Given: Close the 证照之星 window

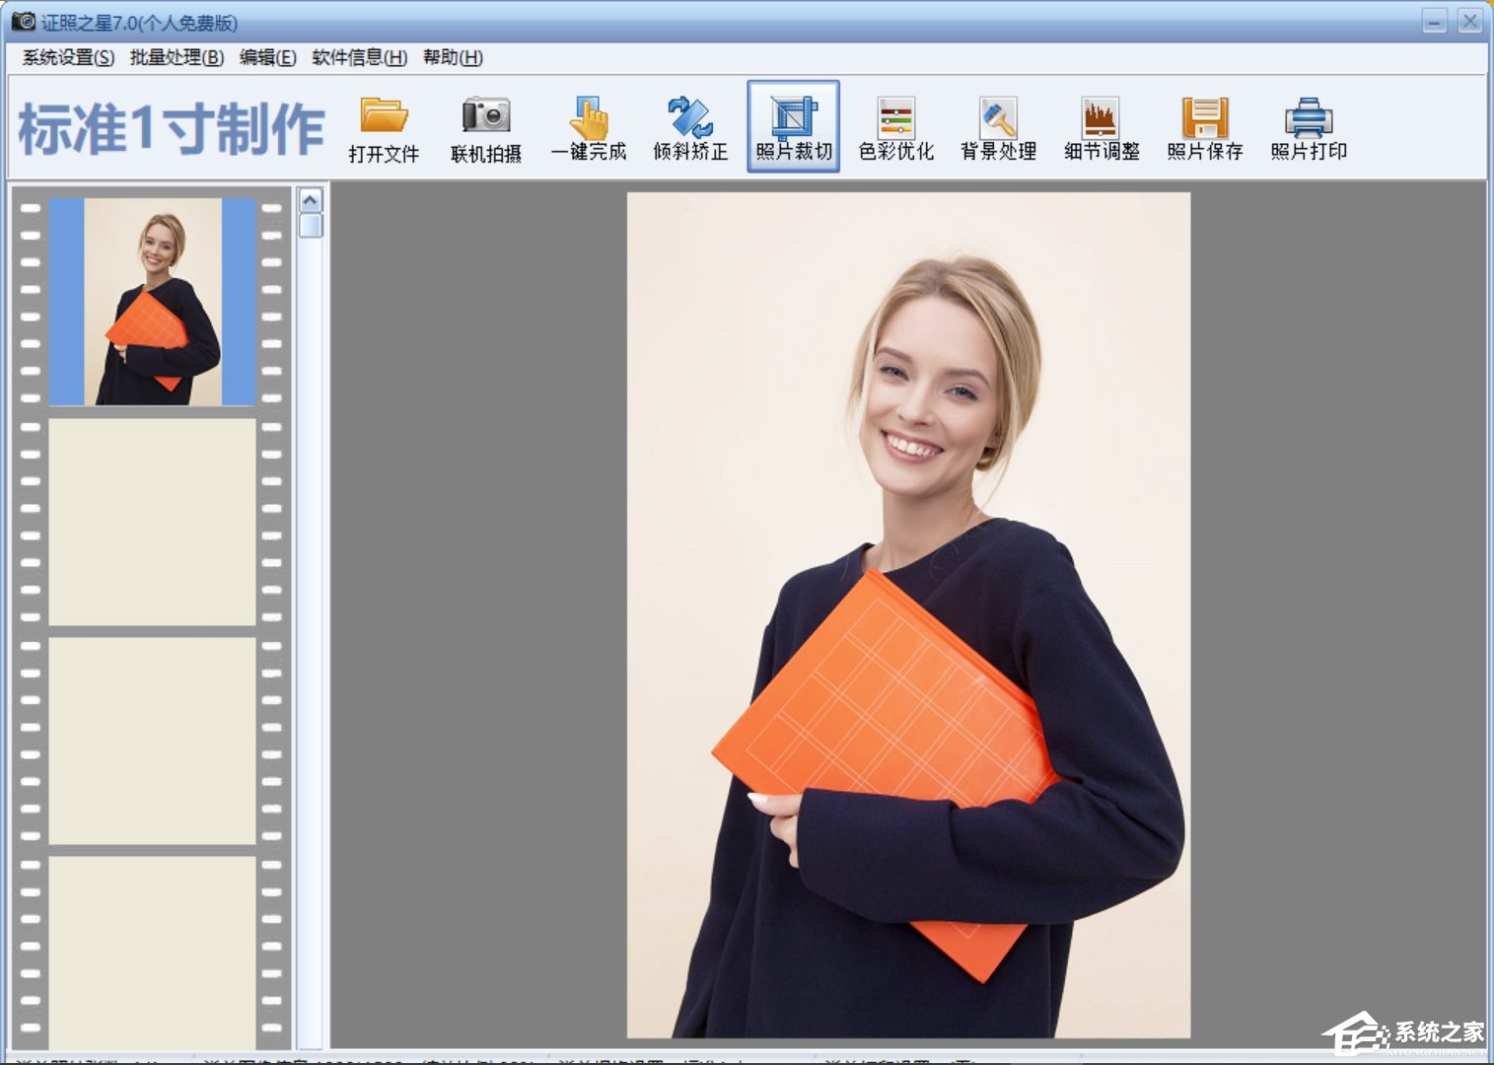Looking at the screenshot, I should [1469, 21].
